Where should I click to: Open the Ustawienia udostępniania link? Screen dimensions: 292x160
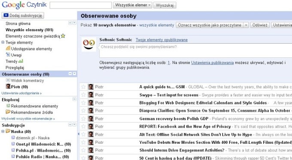21,93
